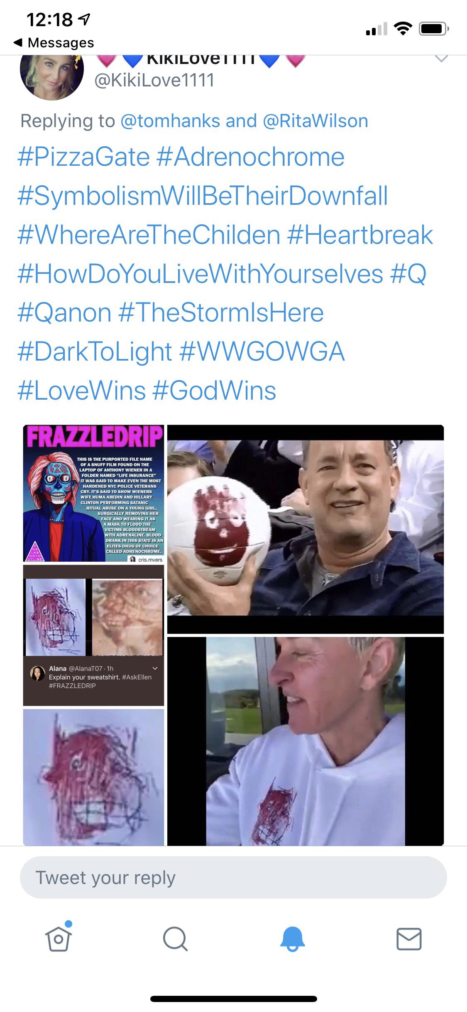Open the Notifications bell tab

coord(292,938)
